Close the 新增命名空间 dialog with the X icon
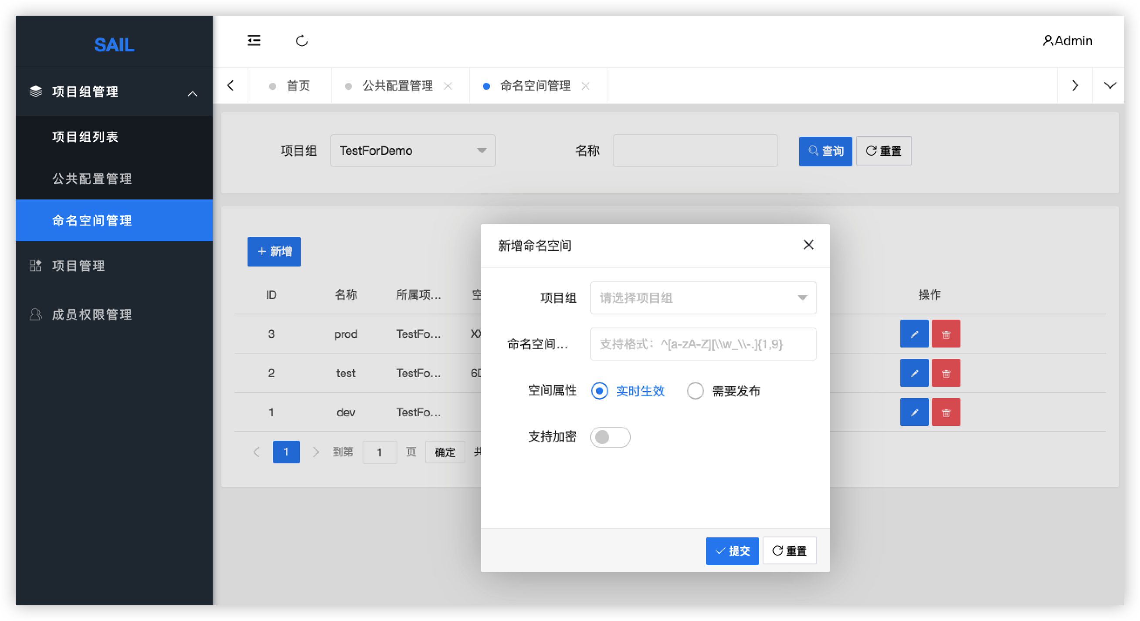 click(x=808, y=245)
